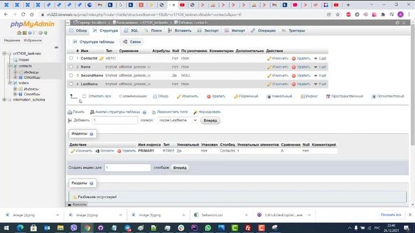Open the Operations tab
Screen dimensions: 415x233
[x=263, y=30]
